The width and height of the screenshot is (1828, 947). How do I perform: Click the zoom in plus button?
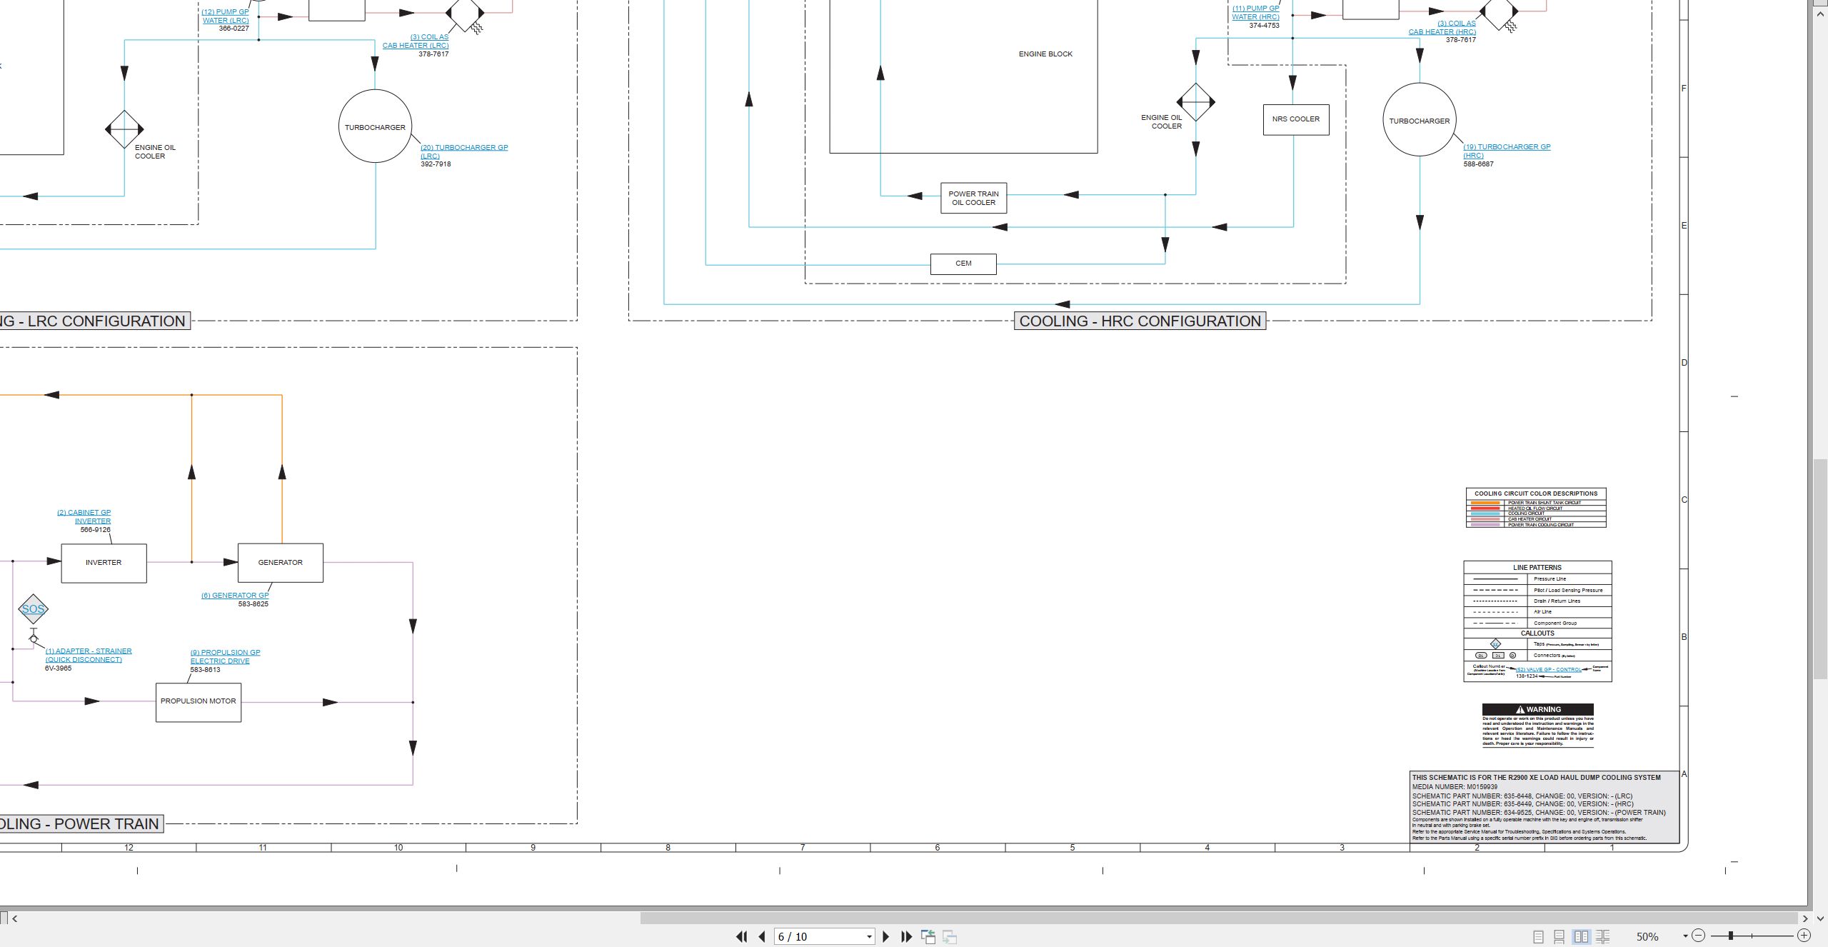pos(1804,936)
